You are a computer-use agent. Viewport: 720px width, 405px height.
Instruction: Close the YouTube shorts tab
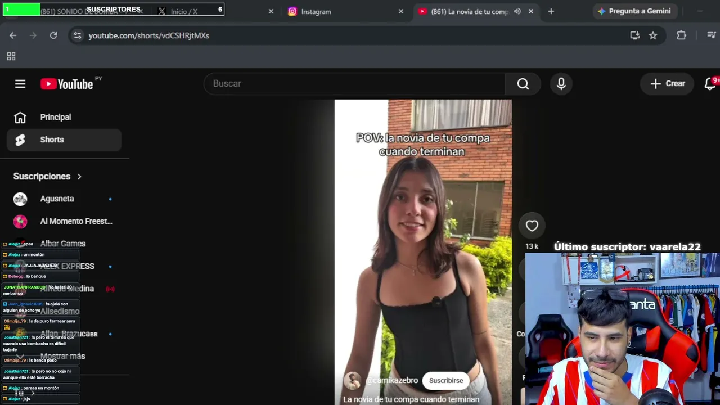[531, 11]
